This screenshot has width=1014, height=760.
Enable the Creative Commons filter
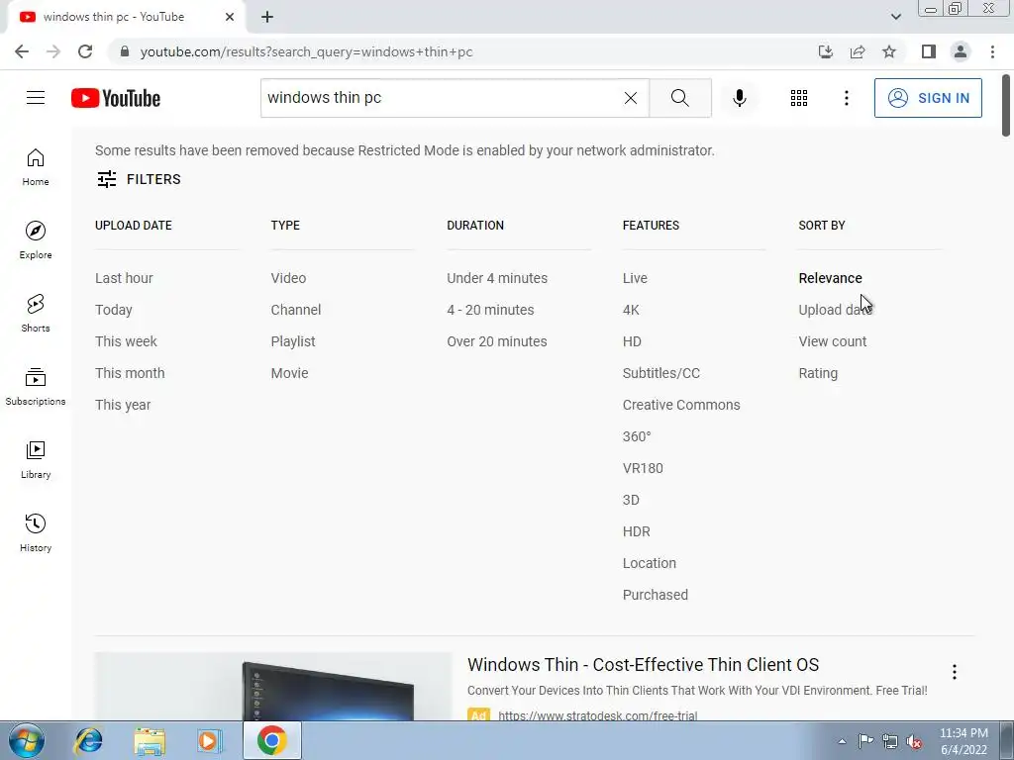(681, 405)
